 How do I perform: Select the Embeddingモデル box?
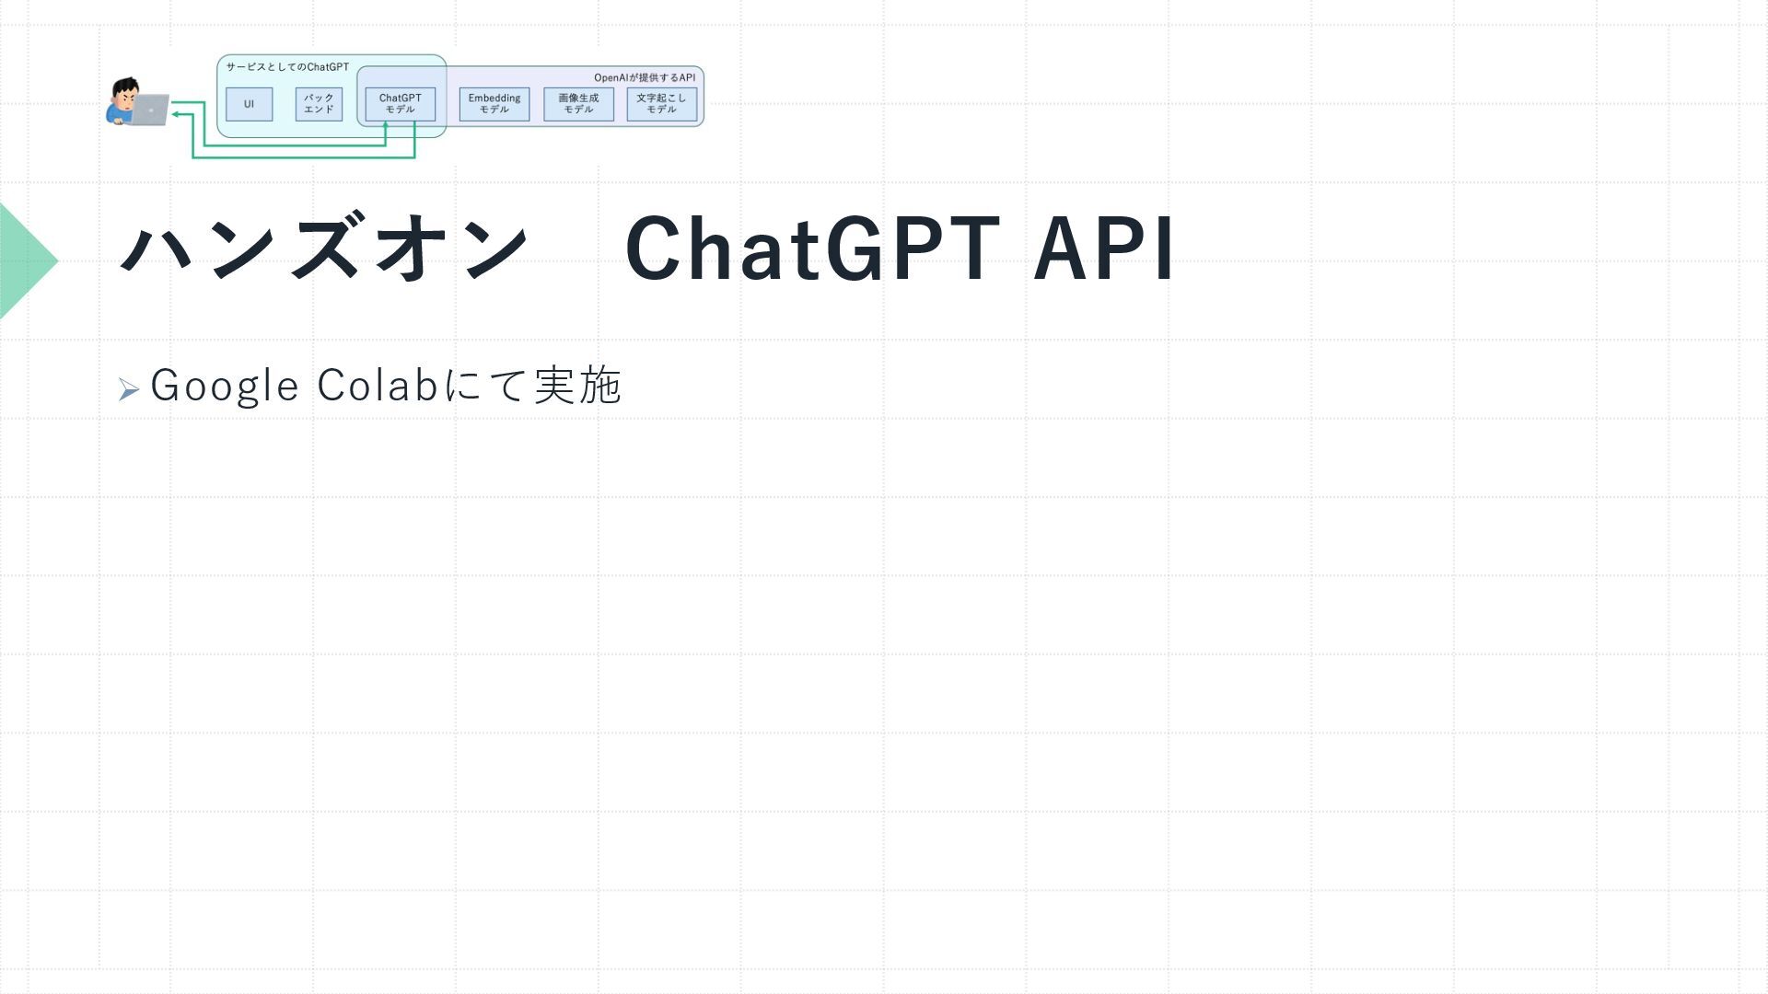(x=494, y=104)
